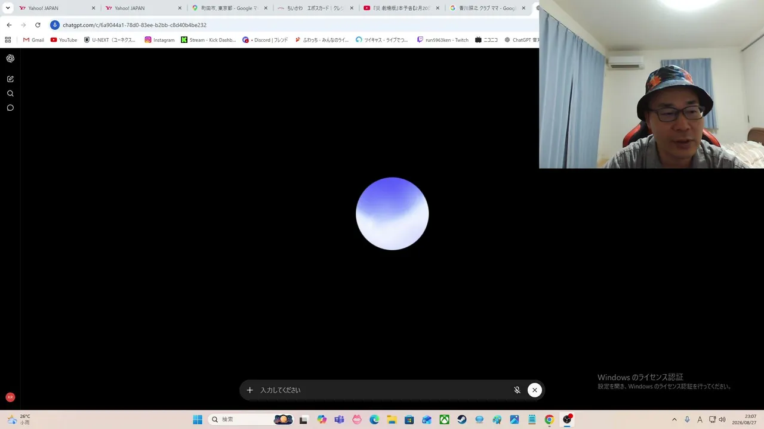Close the 町田市 Google Maps tab
Viewport: 764px width, 429px height.
pyautogui.click(x=266, y=8)
